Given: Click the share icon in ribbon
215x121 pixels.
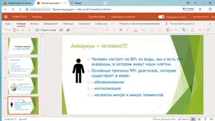Looking at the screenshot, I should 210,24.
